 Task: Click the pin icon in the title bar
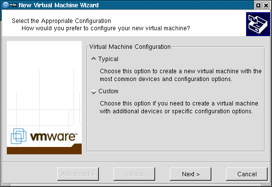coord(13,5)
